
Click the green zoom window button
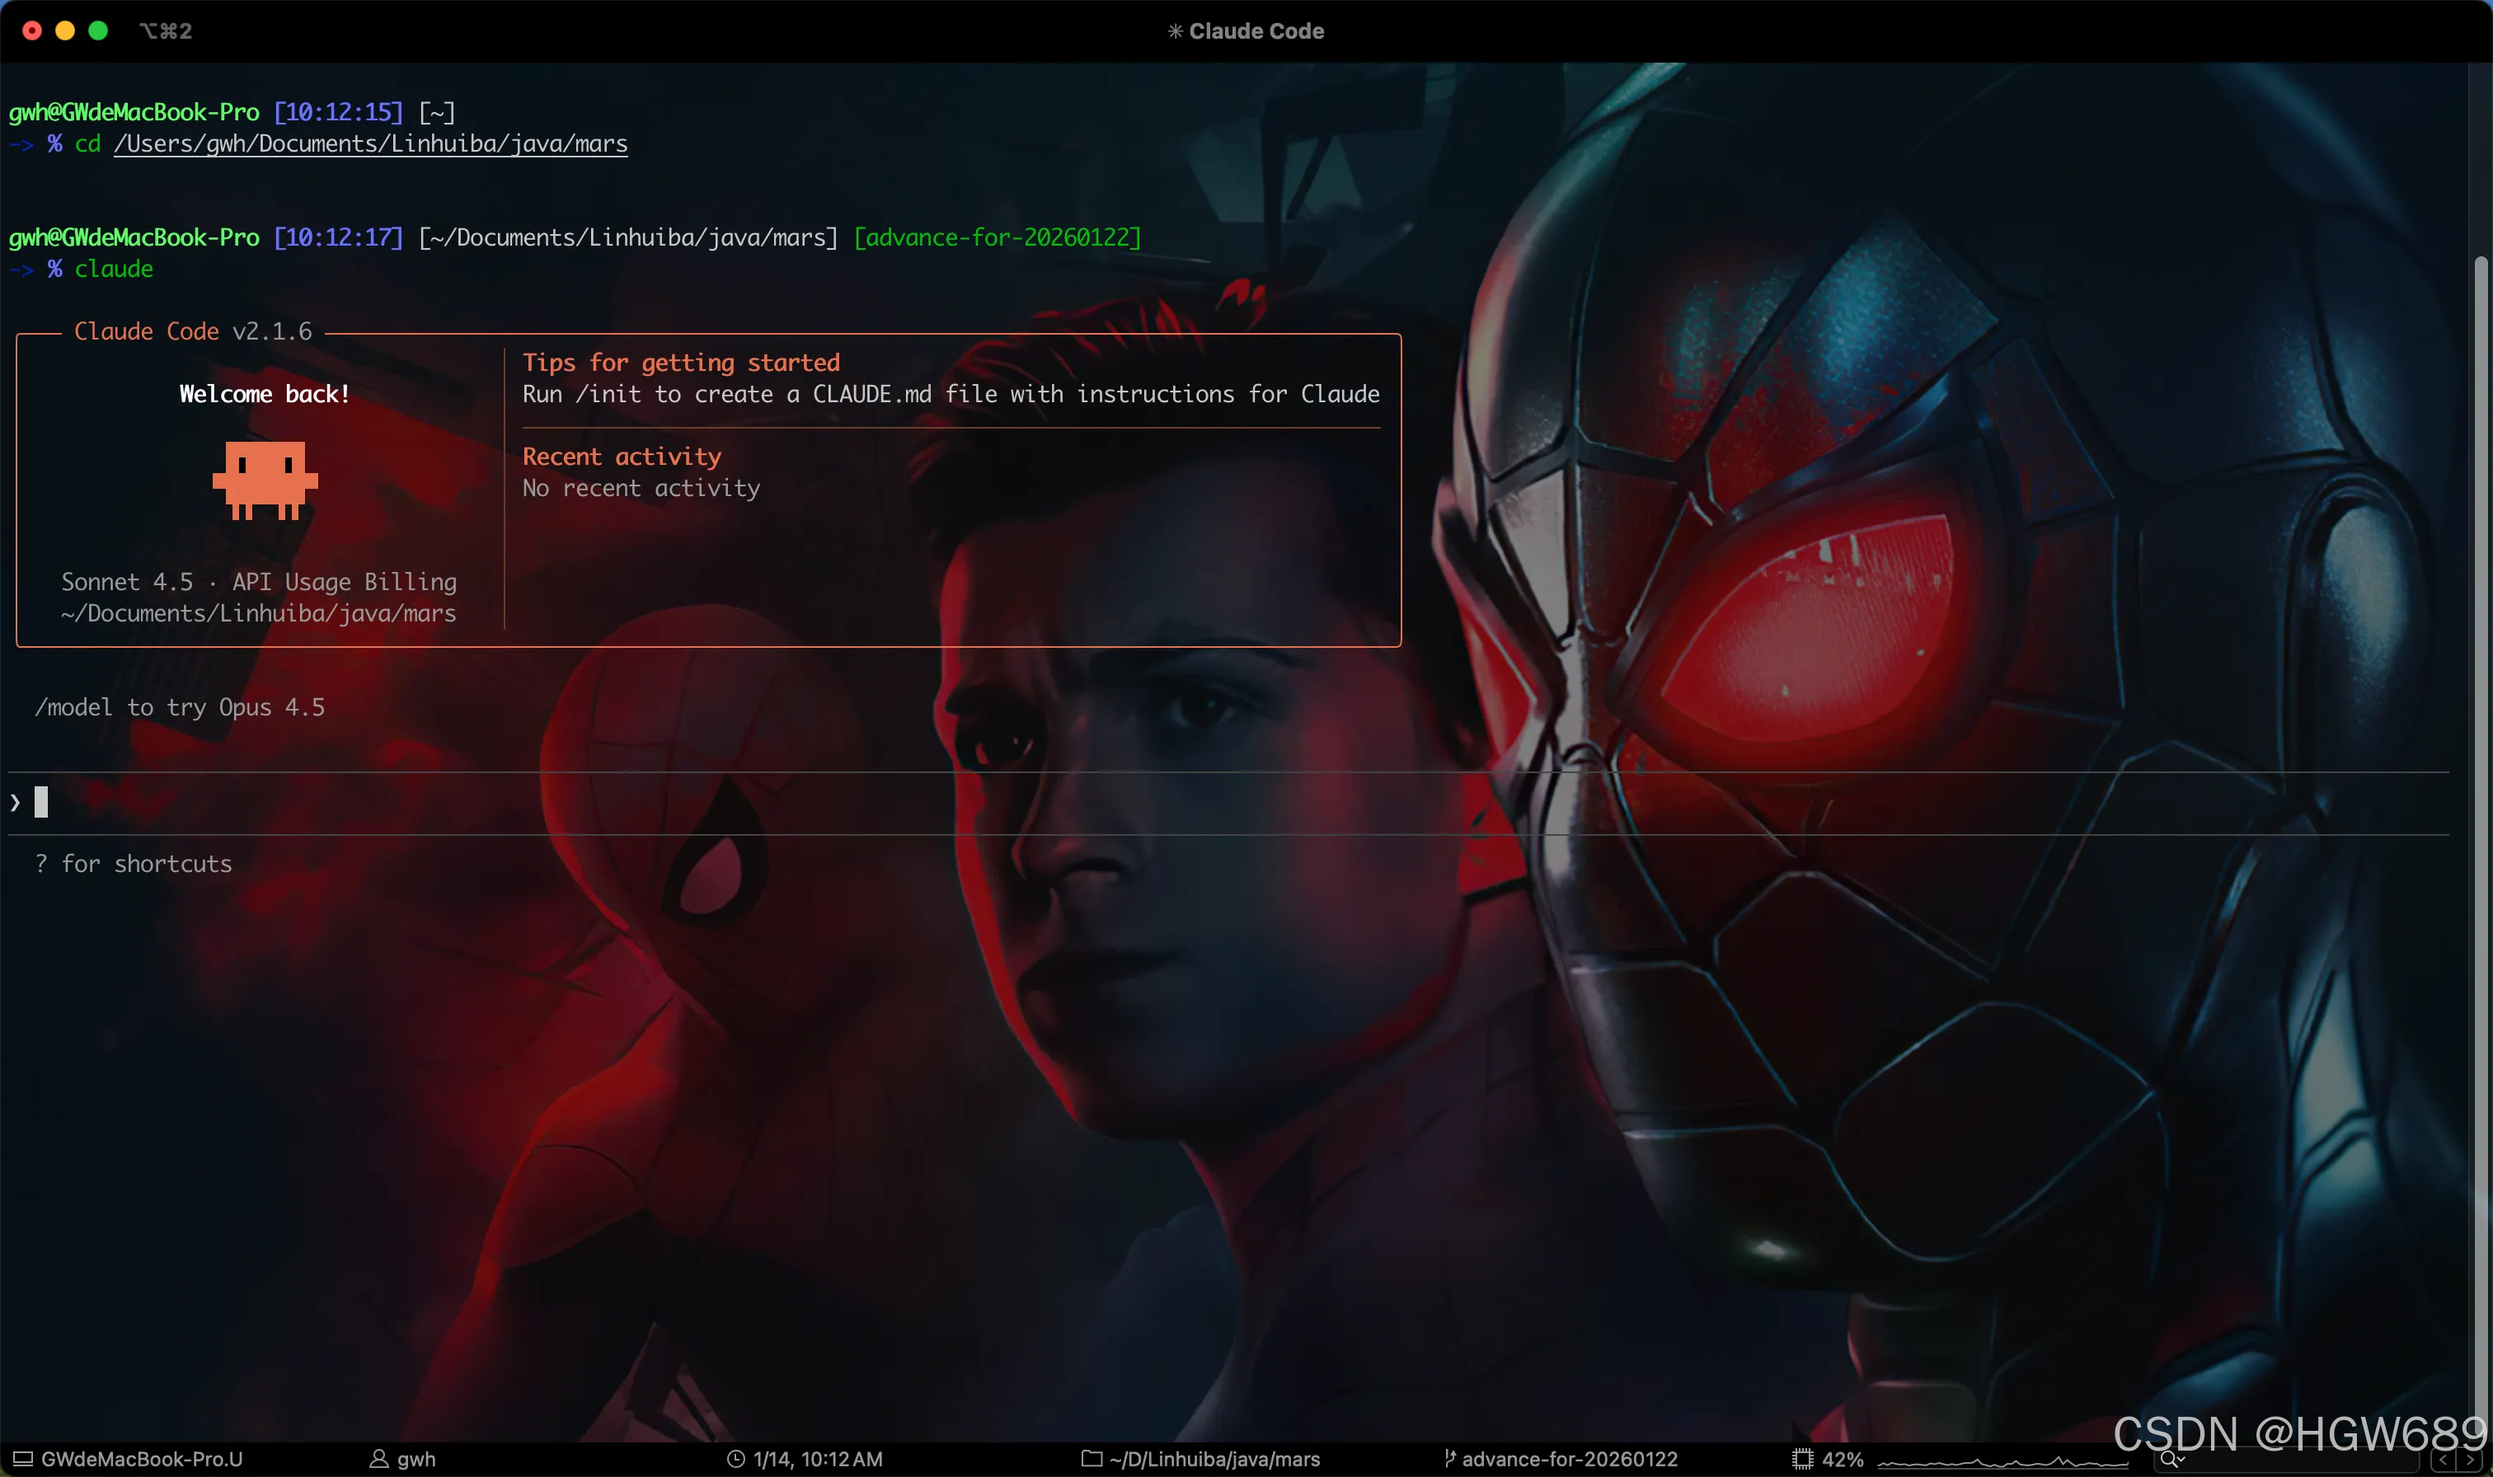[x=97, y=30]
